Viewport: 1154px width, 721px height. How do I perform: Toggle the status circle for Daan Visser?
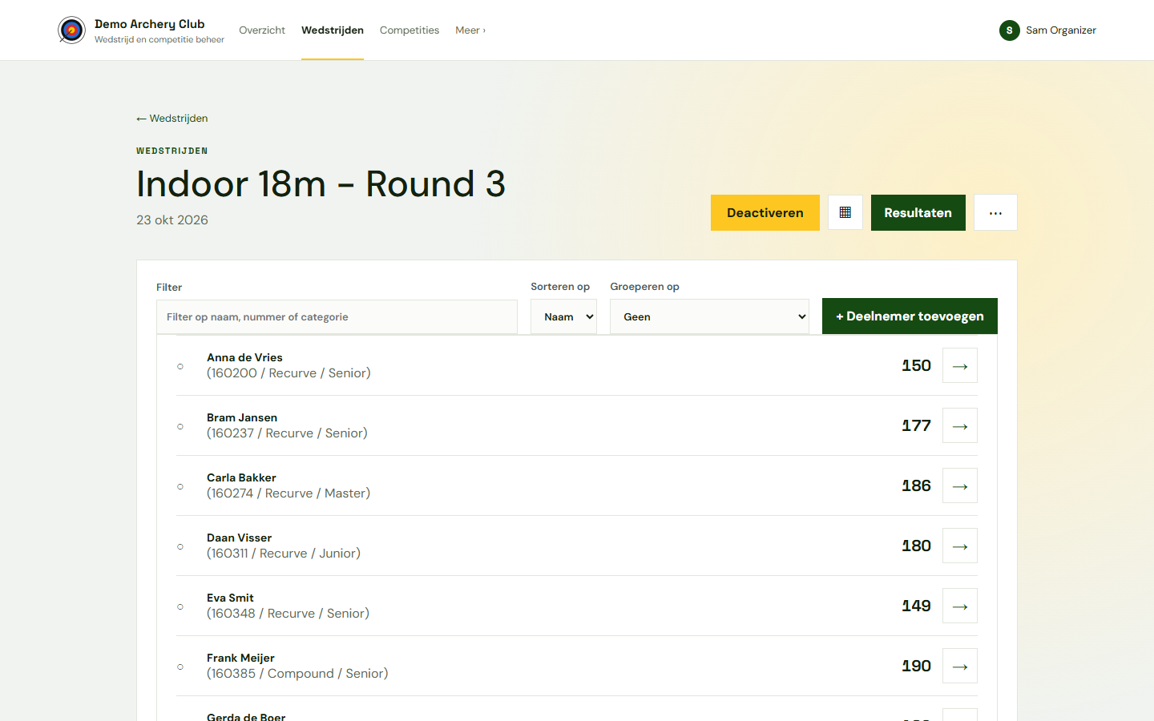pos(180,546)
